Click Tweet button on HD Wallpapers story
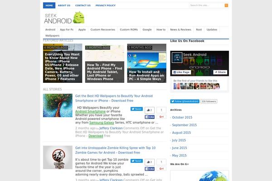Viewport: 272px width, 181px height. pos(136,109)
